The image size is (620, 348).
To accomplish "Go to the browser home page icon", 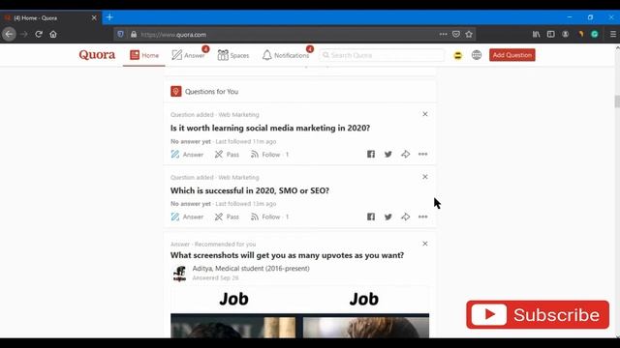I will point(53,35).
